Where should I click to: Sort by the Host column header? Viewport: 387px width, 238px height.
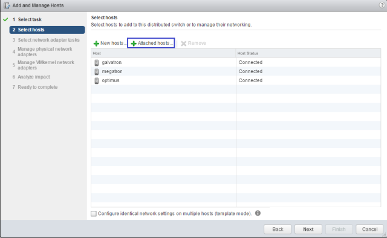pyautogui.click(x=163, y=53)
